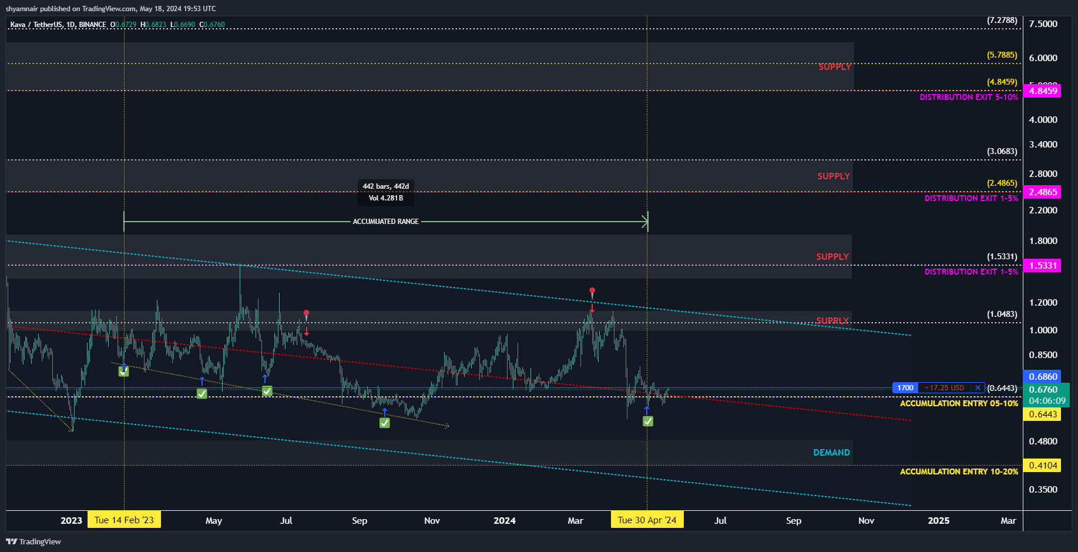The width and height of the screenshot is (1078, 552).
Task: Select the yellow 0.4104 price axis label
Action: [x=1042, y=466]
